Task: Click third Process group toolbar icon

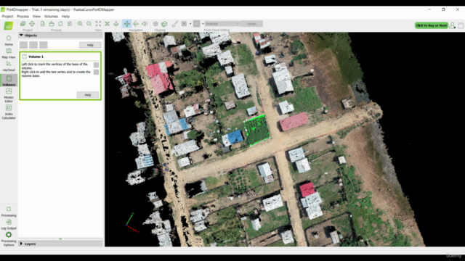Action: pos(60,24)
